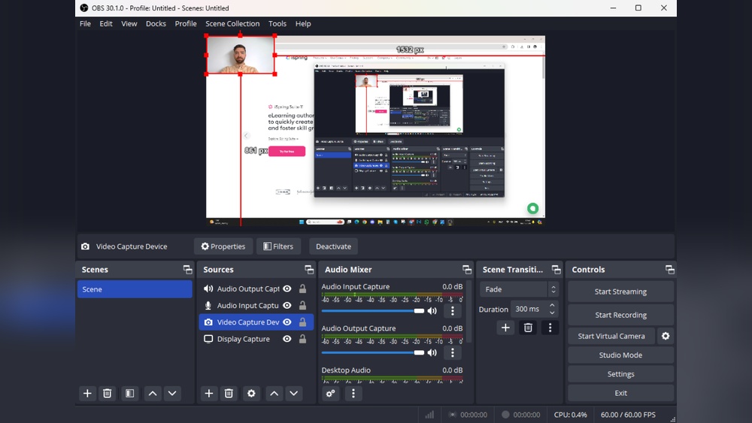The width and height of the screenshot is (752, 423).
Task: Open virtual camera settings gear
Action: pyautogui.click(x=665, y=336)
